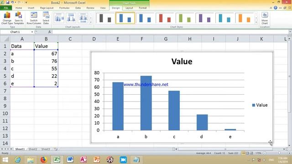
Task: Switch to Normal view in status bar
Action: point(243,153)
